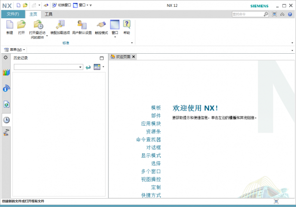Open the roles sidebar tab

pos(6,133)
